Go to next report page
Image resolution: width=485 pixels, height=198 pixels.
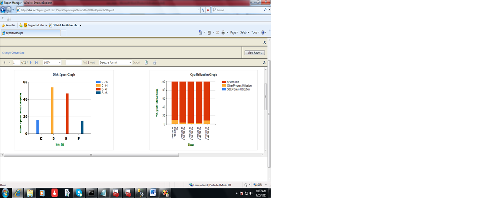tap(31, 62)
